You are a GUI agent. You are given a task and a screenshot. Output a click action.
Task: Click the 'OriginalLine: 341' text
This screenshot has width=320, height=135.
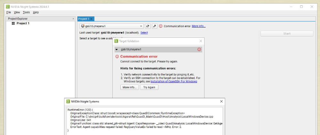click(81, 120)
